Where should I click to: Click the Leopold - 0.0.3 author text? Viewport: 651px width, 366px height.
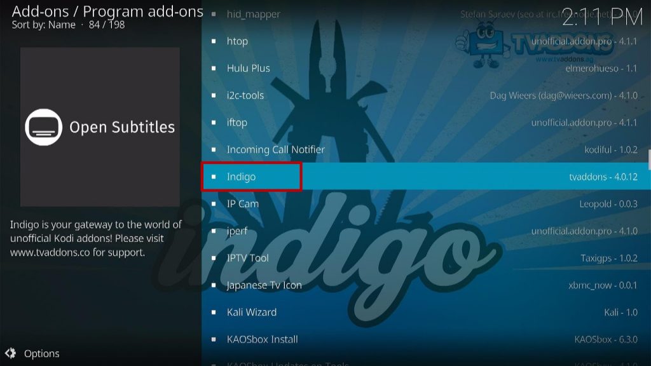pyautogui.click(x=608, y=204)
